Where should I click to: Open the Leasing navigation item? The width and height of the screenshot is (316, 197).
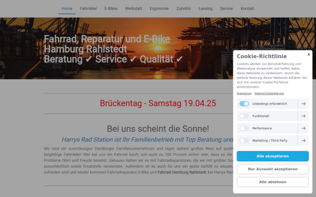tap(205, 8)
